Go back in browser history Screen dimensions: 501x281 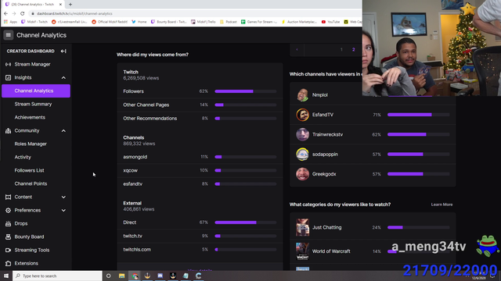(5, 13)
